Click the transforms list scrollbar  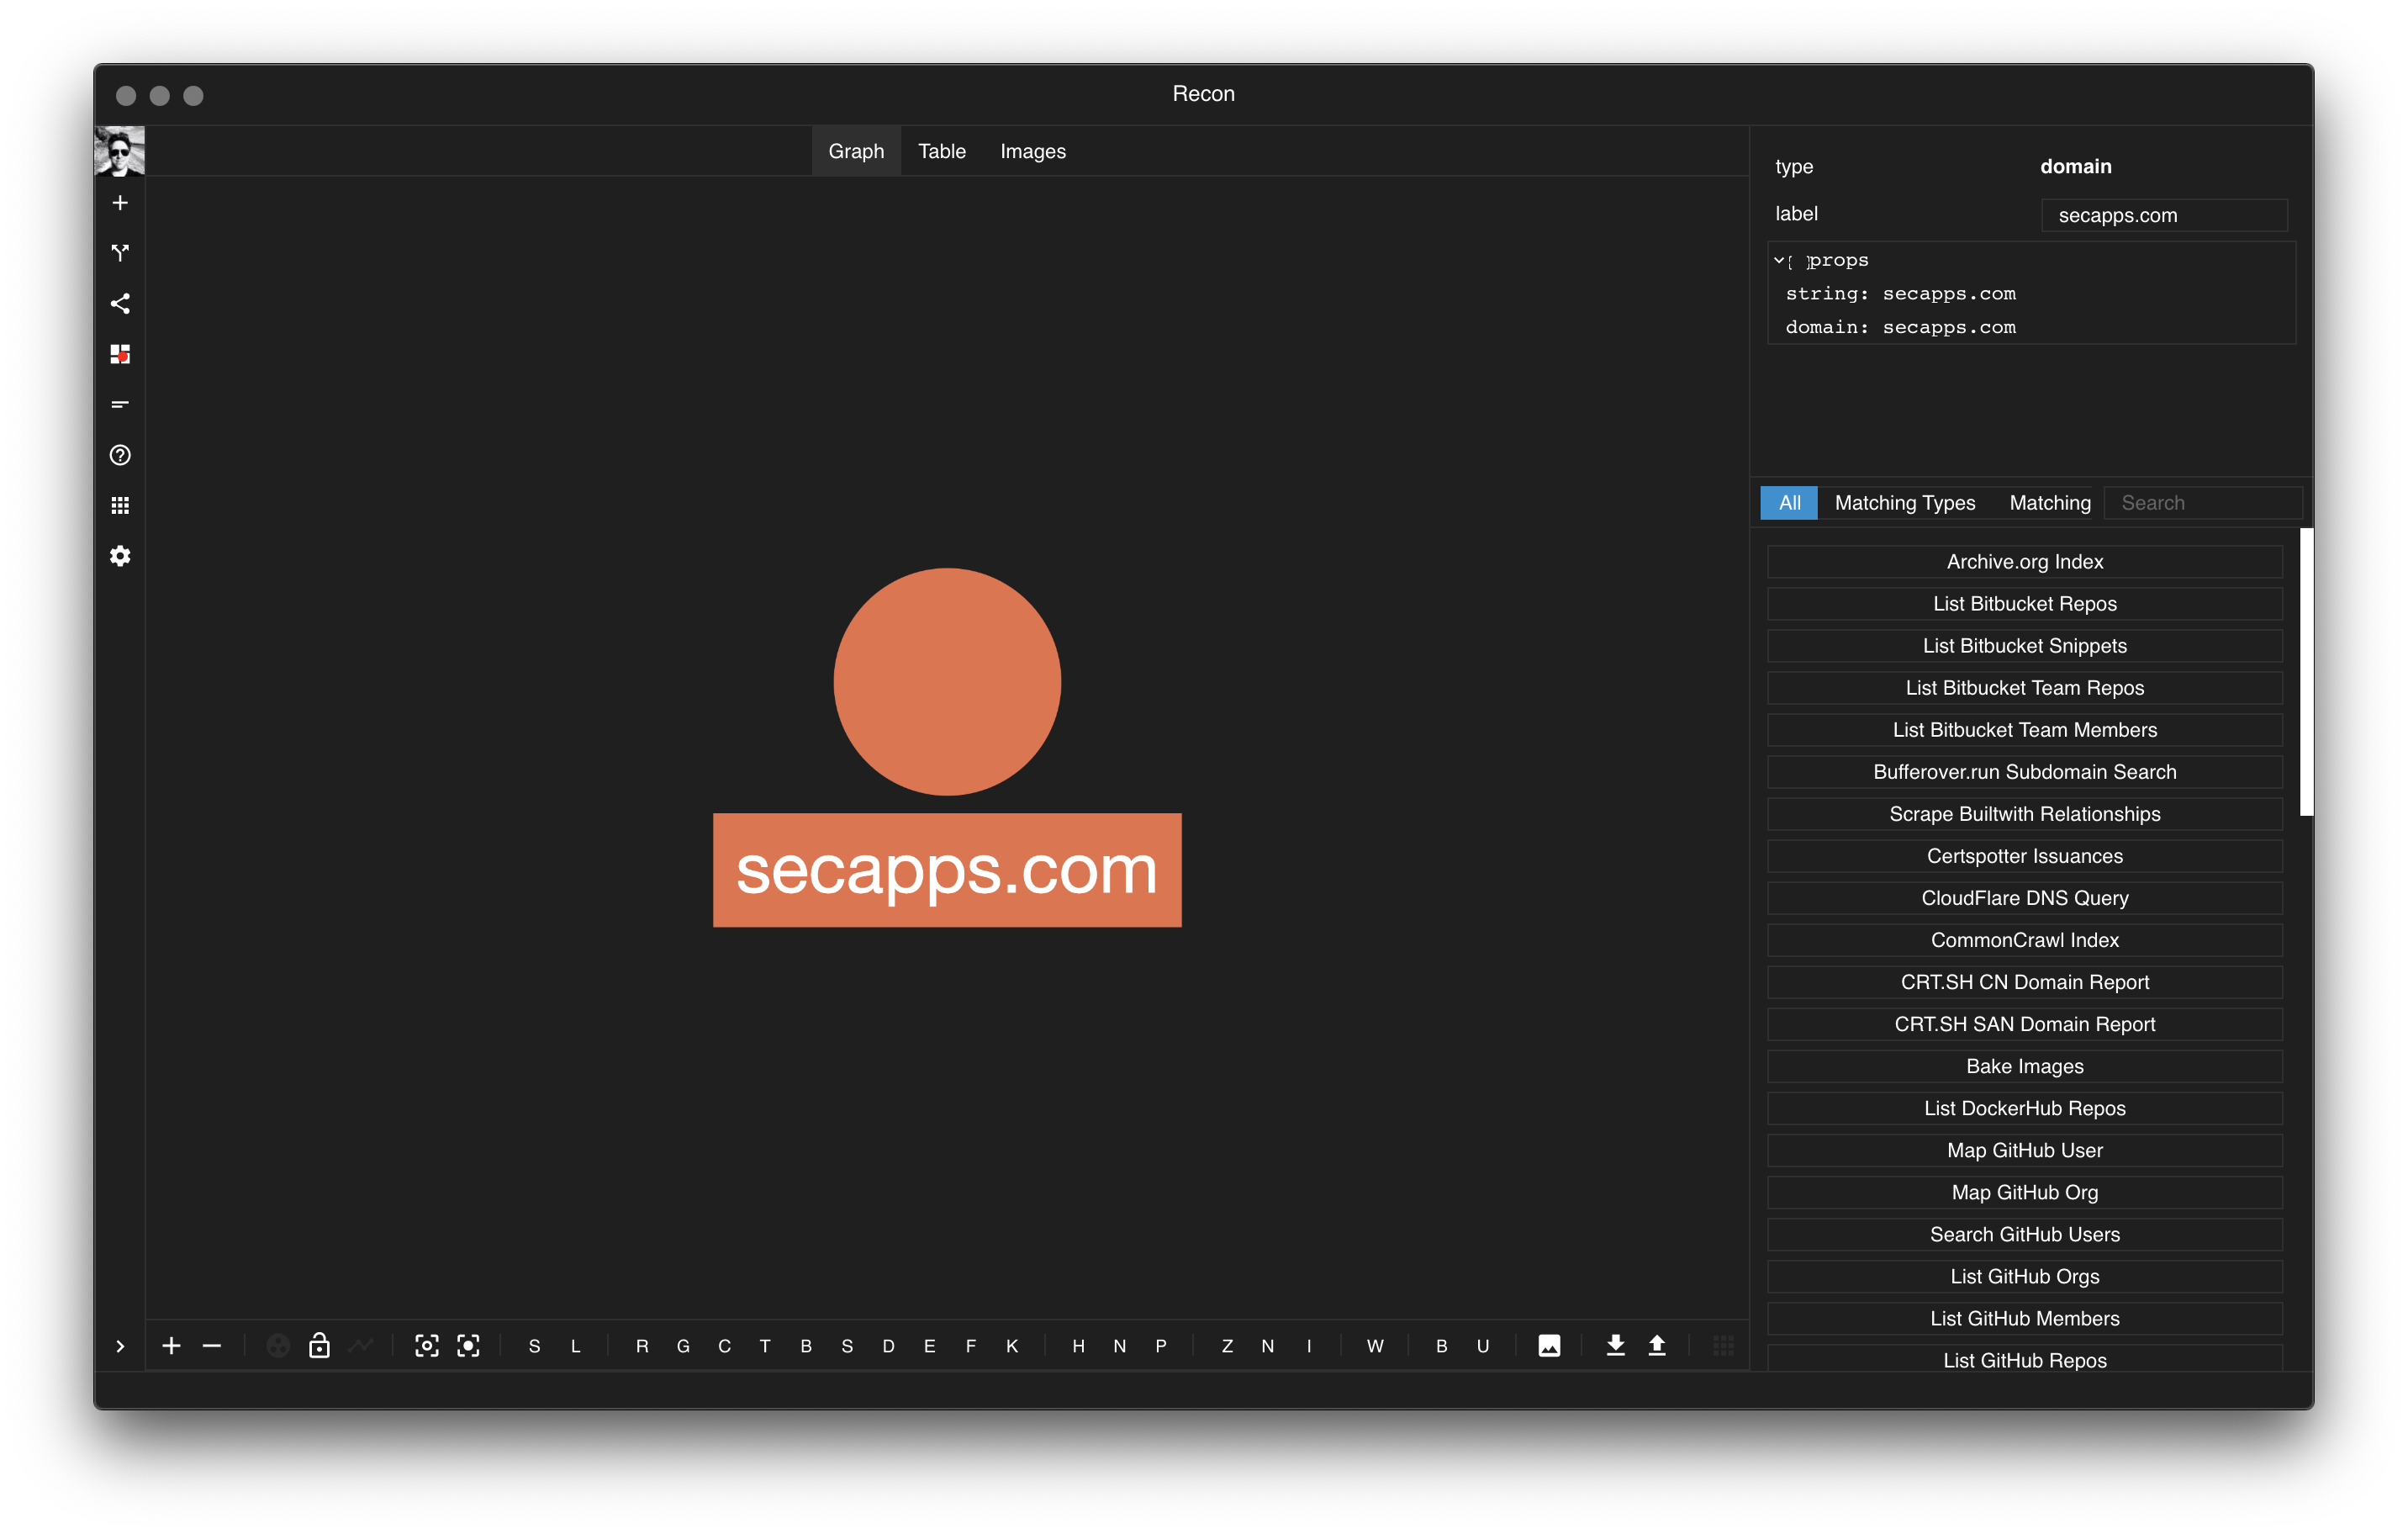click(2305, 672)
